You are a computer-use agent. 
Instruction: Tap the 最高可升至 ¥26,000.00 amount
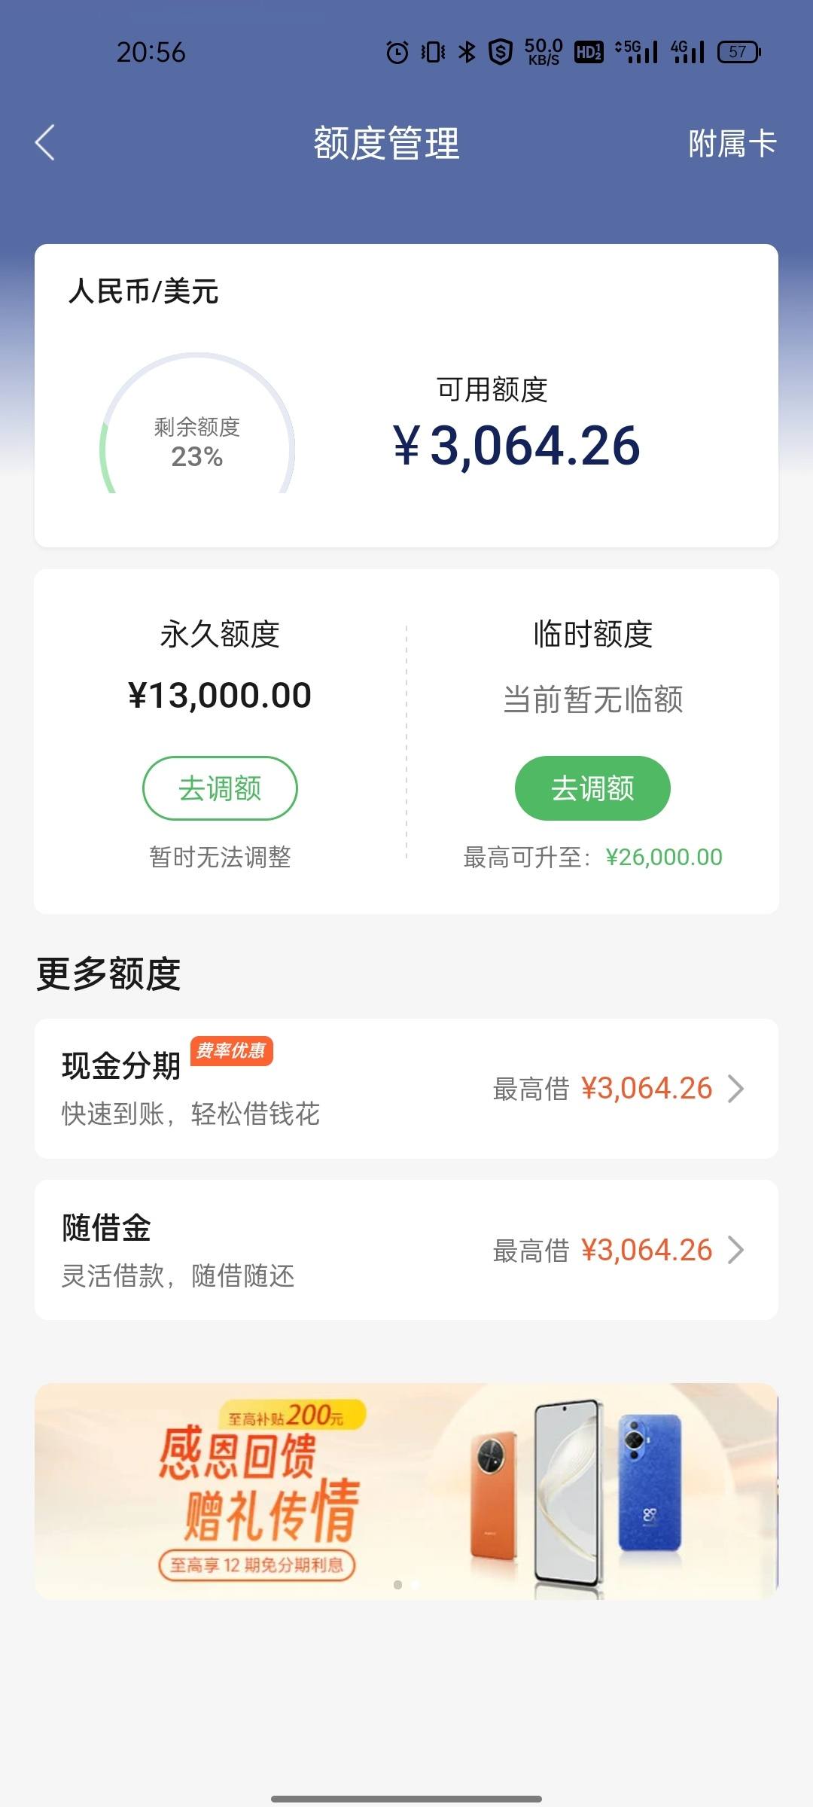coord(664,857)
